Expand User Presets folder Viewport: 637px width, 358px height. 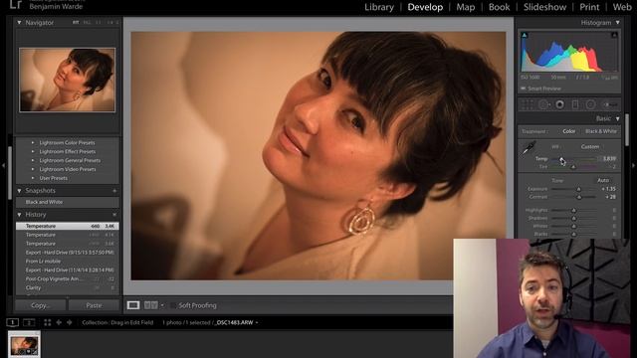(33, 178)
